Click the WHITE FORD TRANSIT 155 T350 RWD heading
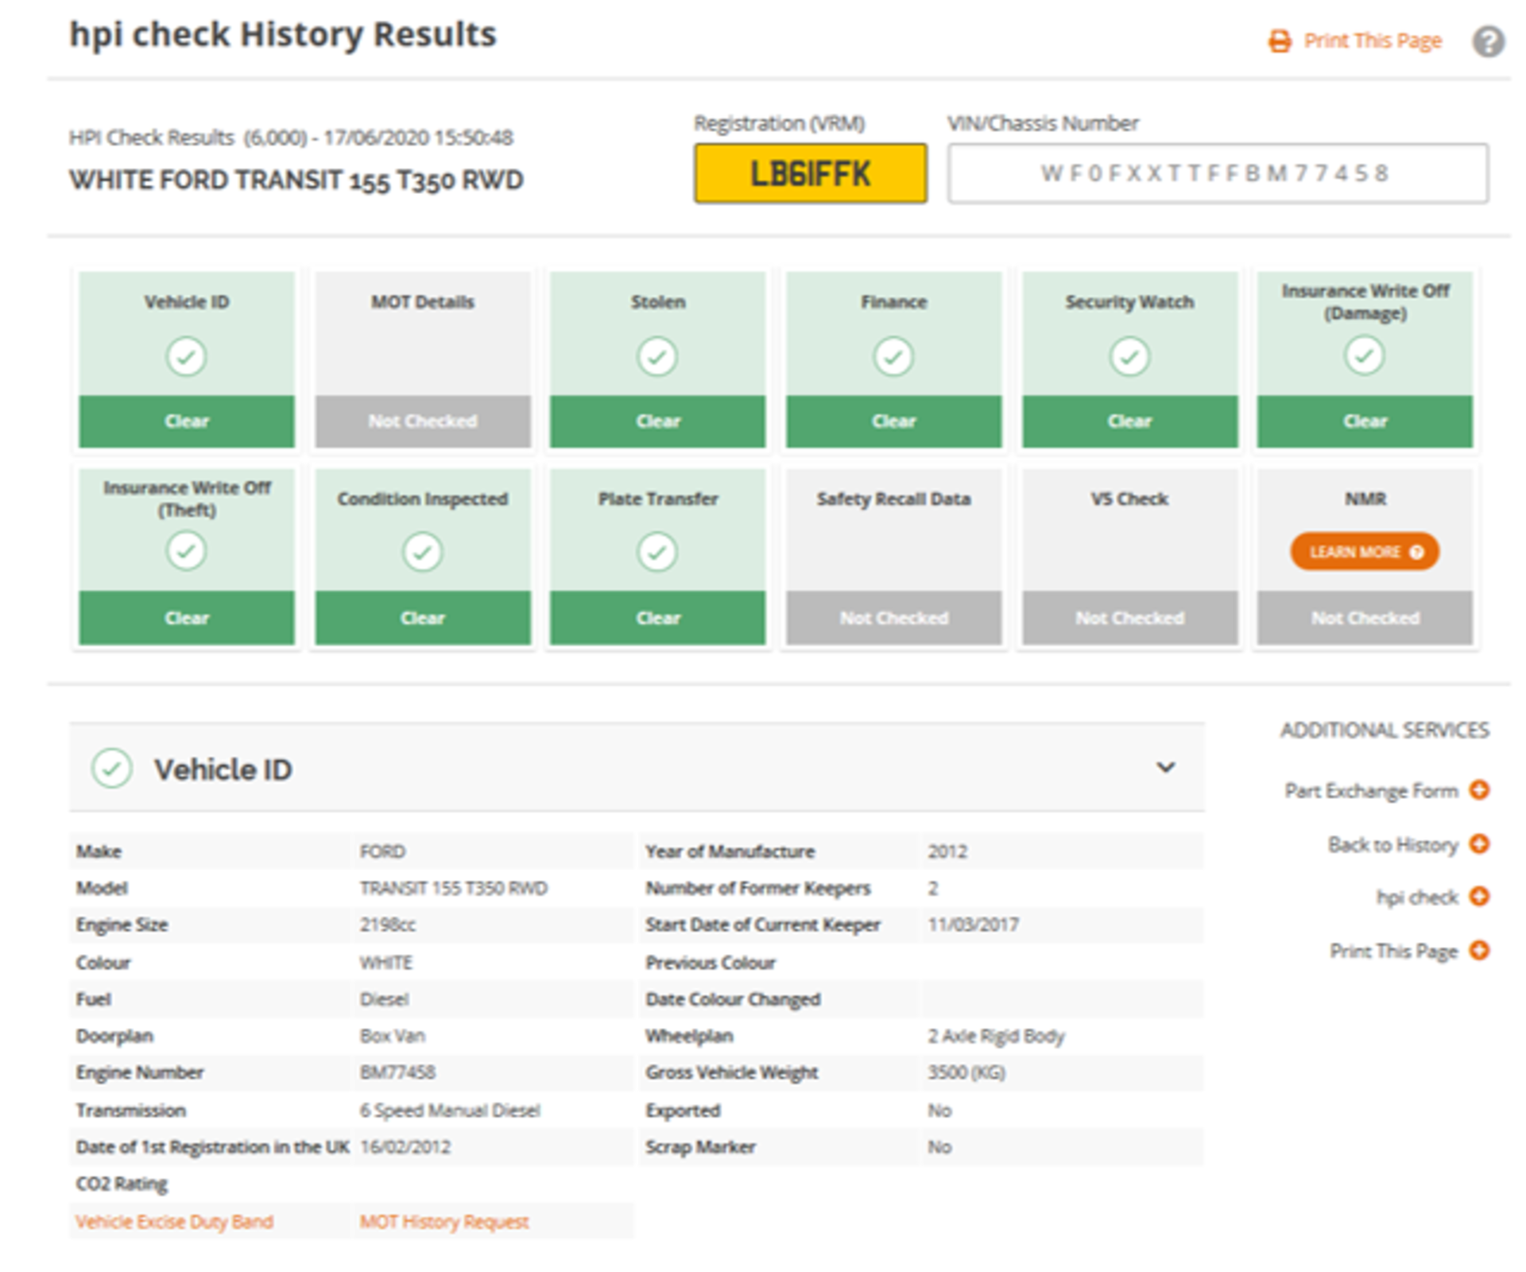Screen dimensions: 1526x1272 (x=296, y=180)
